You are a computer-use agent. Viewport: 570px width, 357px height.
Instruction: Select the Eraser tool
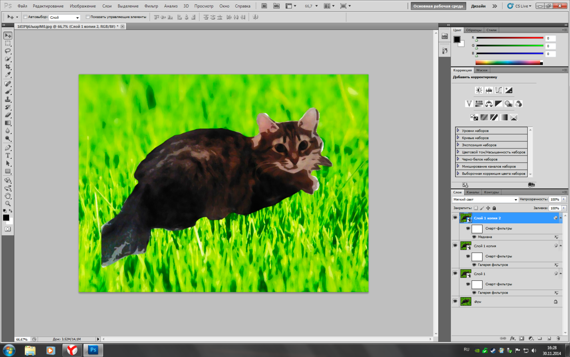tap(8, 115)
